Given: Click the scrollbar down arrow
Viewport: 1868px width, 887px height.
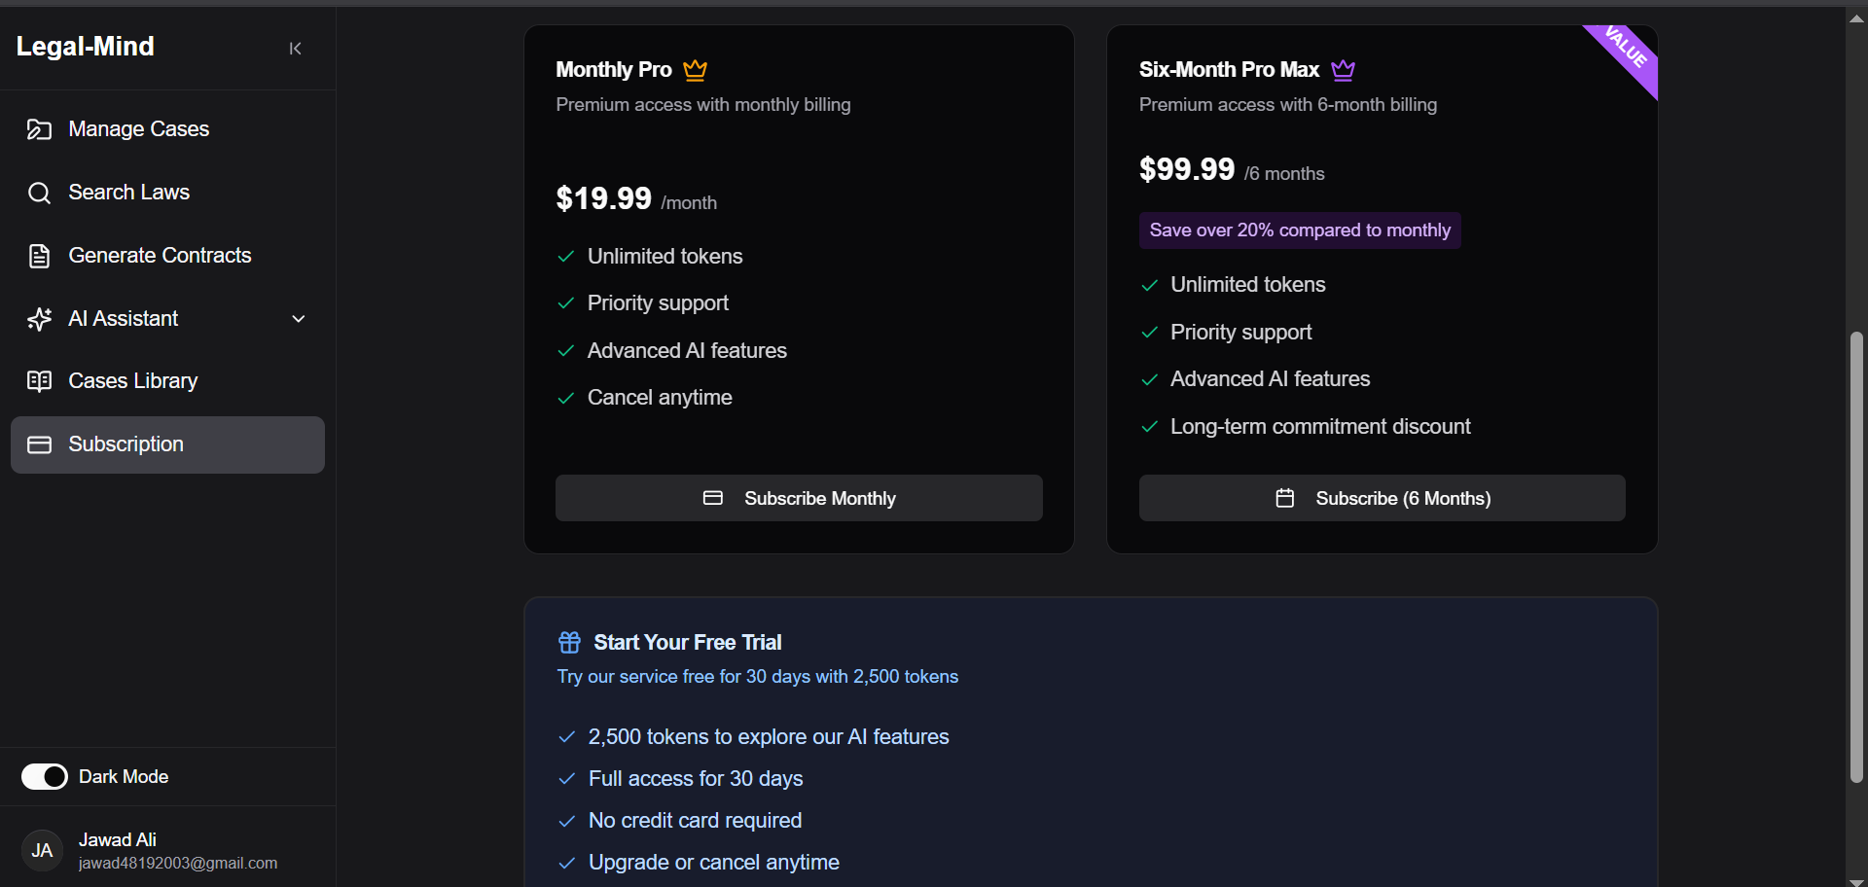Looking at the screenshot, I should [x=1856, y=880].
